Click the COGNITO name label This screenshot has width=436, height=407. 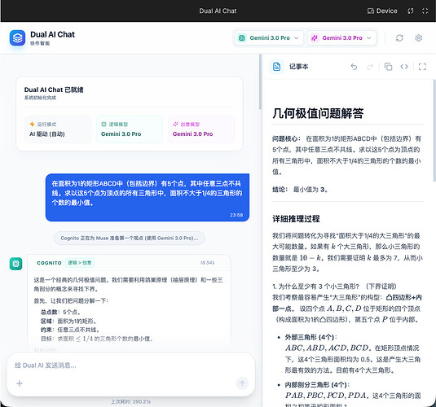click(49, 263)
